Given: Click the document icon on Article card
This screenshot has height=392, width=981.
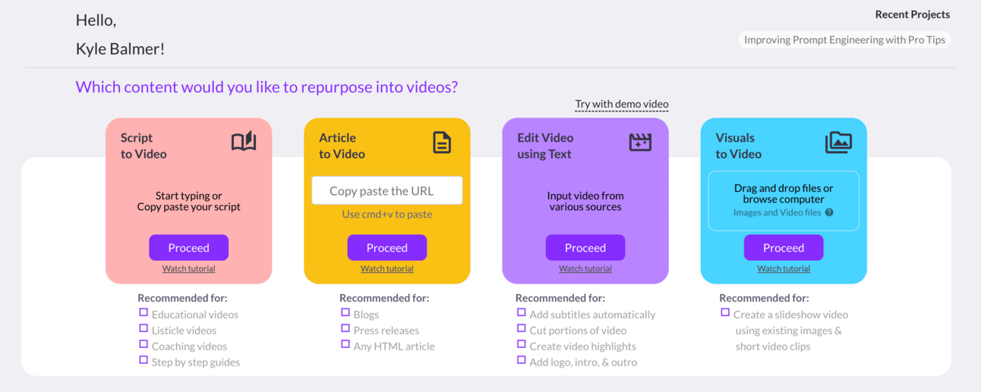Looking at the screenshot, I should point(442,142).
